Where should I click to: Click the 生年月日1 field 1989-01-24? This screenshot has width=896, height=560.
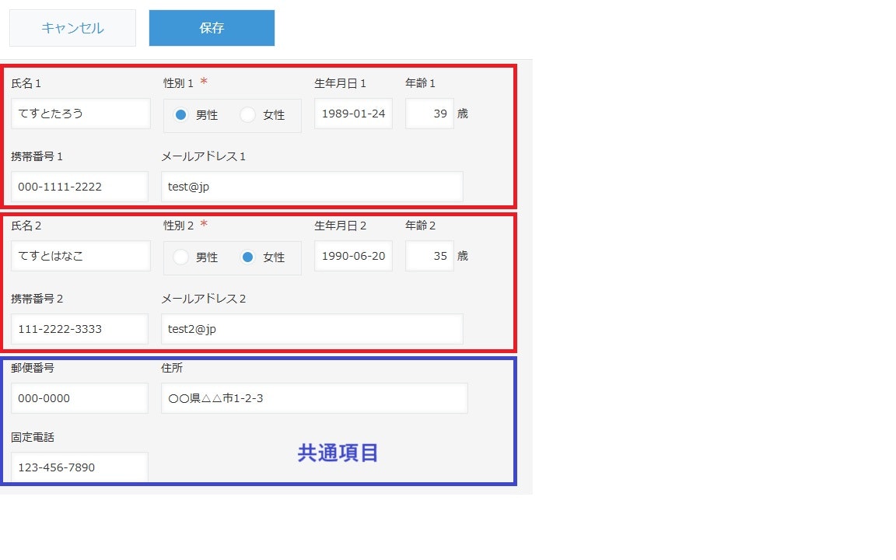(x=353, y=114)
